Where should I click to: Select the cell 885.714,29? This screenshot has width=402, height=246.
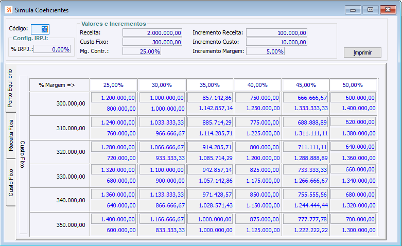click(x=210, y=122)
